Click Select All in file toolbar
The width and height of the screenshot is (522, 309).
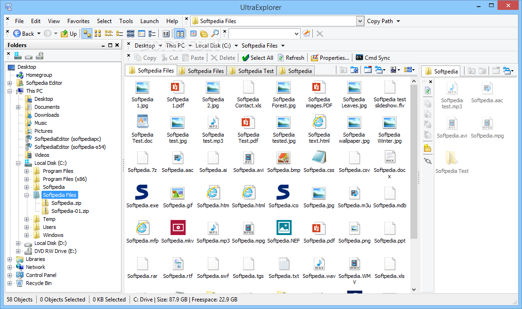(x=258, y=57)
